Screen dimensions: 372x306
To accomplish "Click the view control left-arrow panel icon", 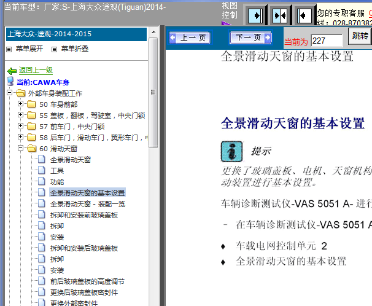I will pos(304,15).
